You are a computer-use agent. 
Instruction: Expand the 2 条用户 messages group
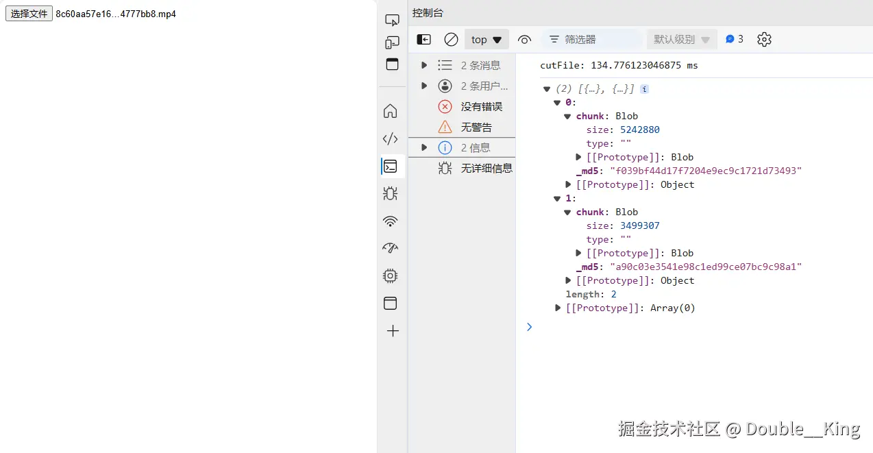point(424,86)
